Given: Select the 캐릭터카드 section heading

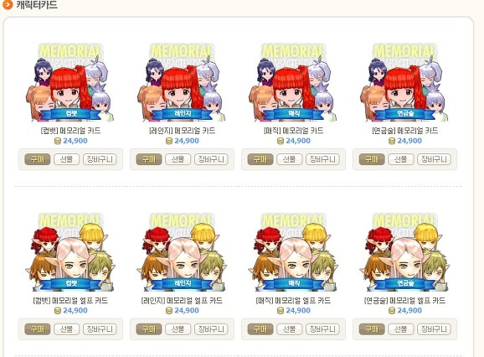Looking at the screenshot, I should (37, 5).
